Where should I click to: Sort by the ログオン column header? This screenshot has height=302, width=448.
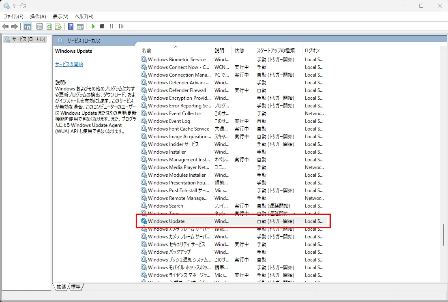pos(315,50)
